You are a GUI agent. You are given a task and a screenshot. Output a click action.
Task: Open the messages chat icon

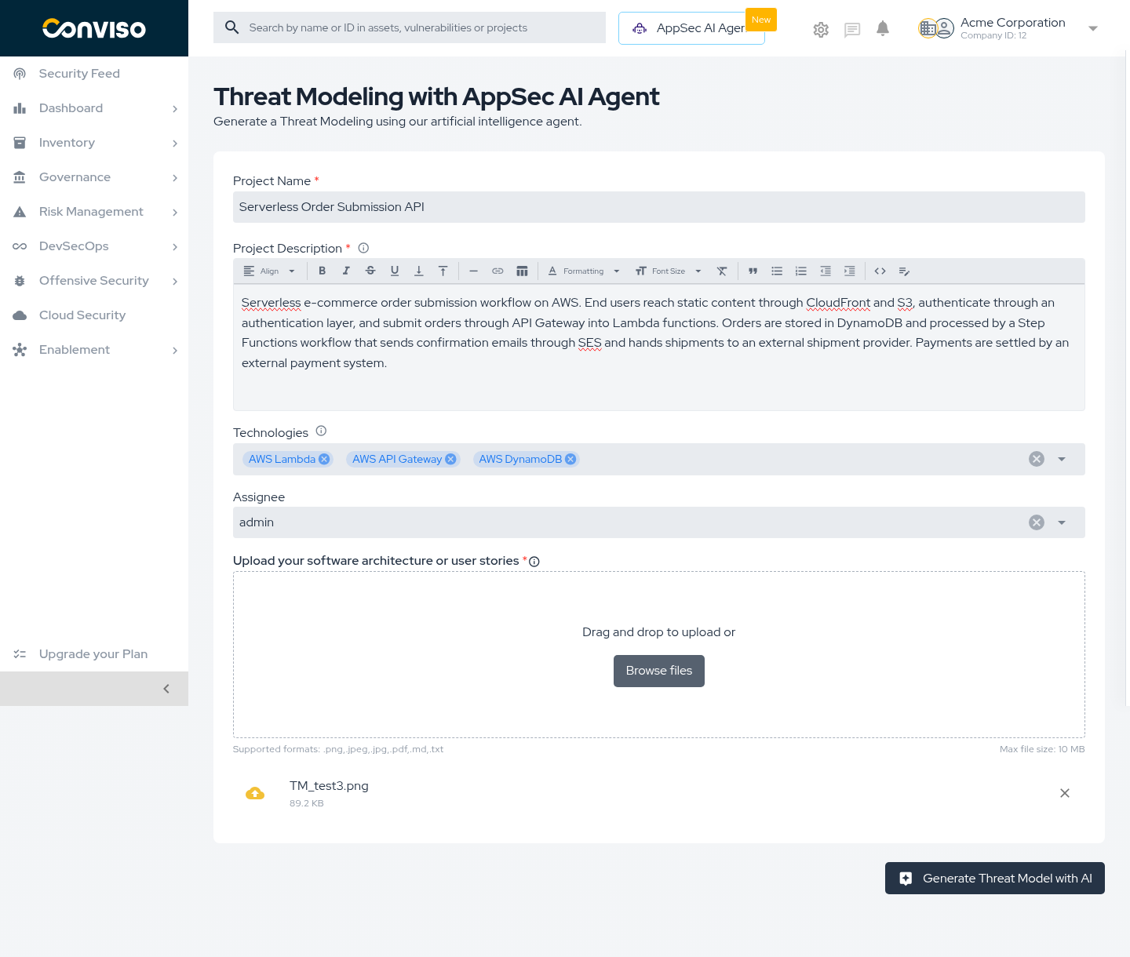pyautogui.click(x=852, y=30)
